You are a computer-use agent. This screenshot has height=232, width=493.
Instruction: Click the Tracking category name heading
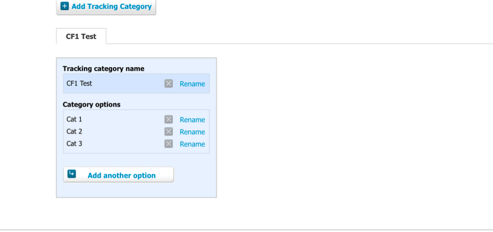pyautogui.click(x=103, y=69)
